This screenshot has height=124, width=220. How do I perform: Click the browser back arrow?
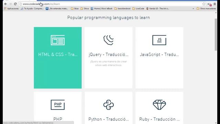[x=5, y=4]
